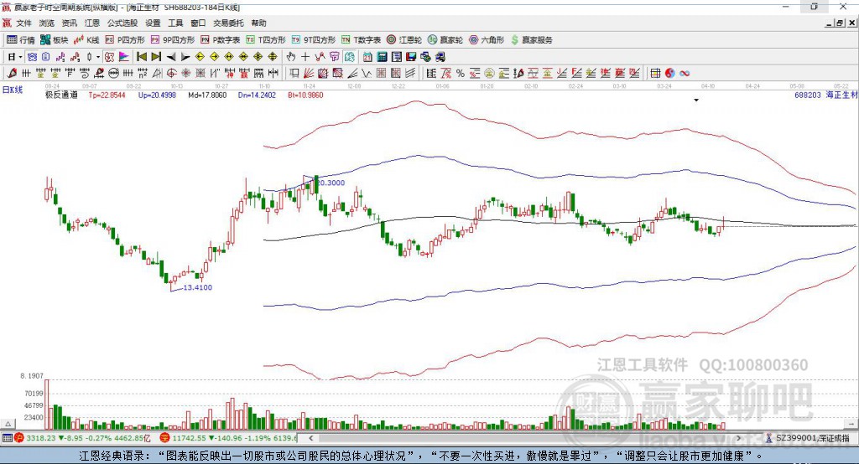Viewport: 859px width, 464px height.
Task: Click the 极反通道 indicator name
Action: (x=61, y=95)
